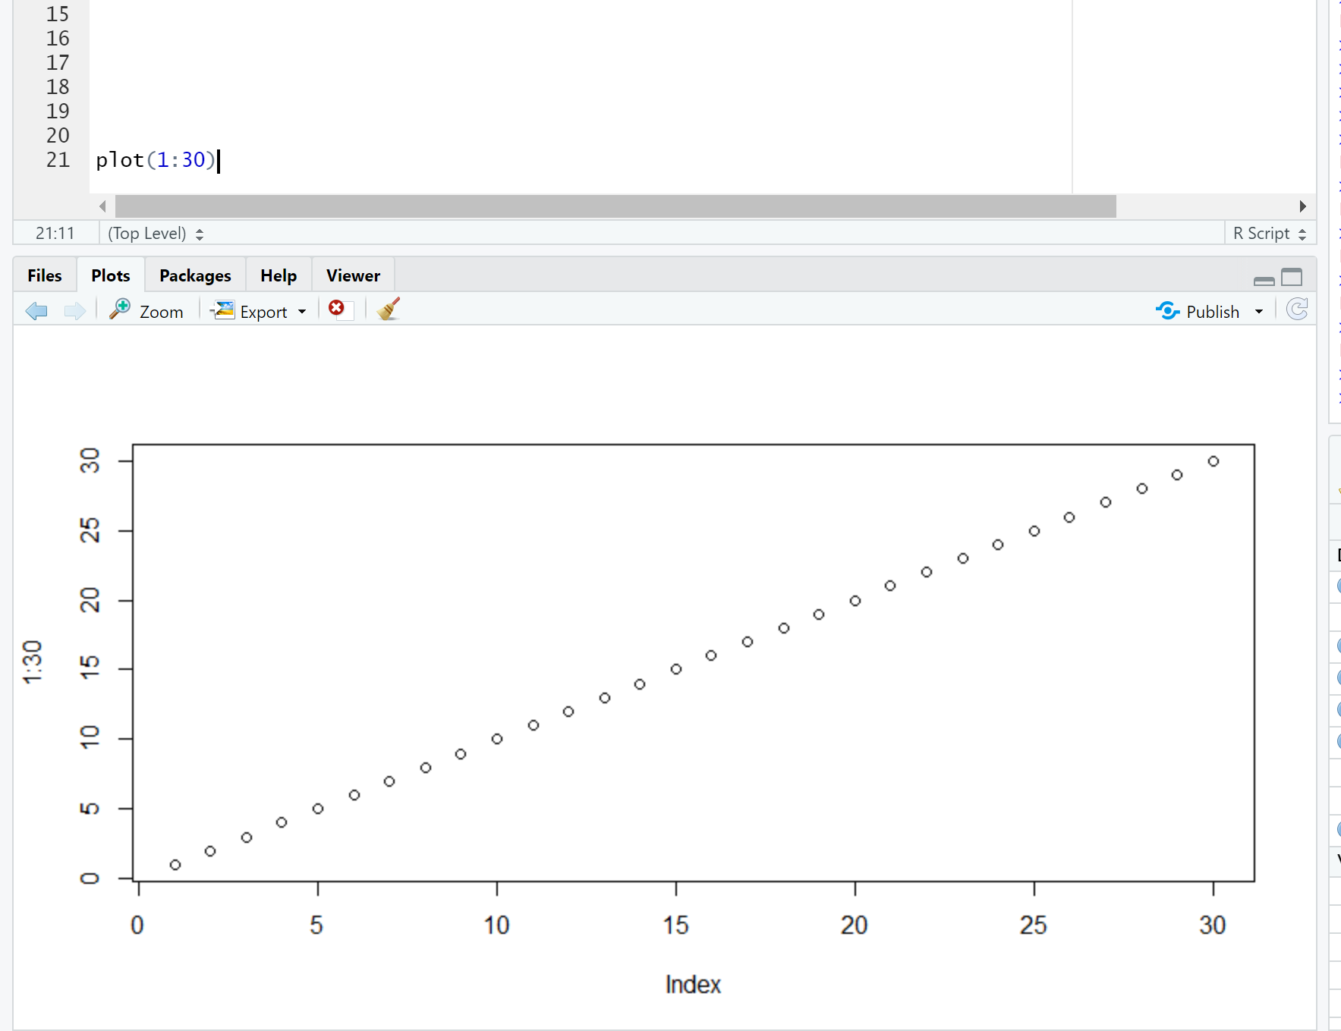Click line number 20 in the gutter
This screenshot has height=1031, width=1341.
tap(58, 136)
